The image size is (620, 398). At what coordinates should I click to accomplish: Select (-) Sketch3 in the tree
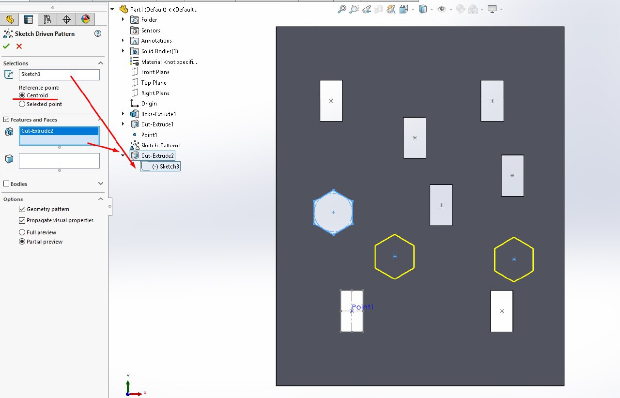click(166, 167)
